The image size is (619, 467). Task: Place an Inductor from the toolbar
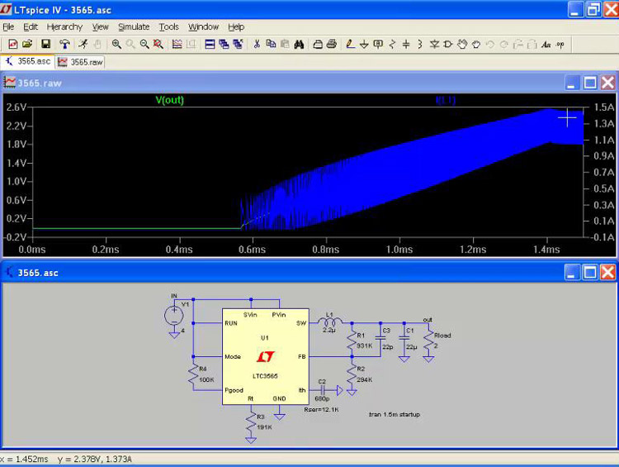tap(420, 45)
